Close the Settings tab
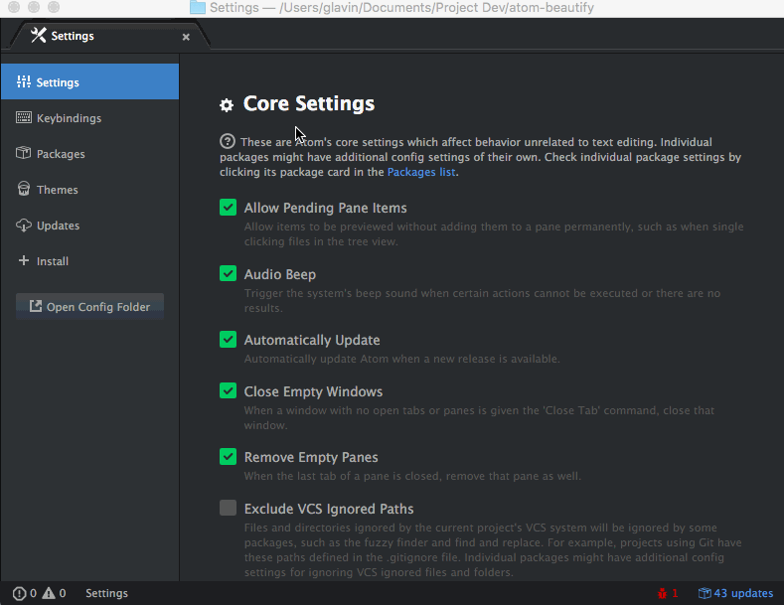The width and height of the screenshot is (784, 605). click(x=186, y=37)
